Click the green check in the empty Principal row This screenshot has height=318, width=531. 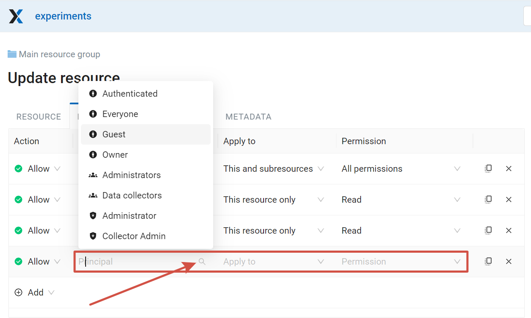[x=19, y=262]
